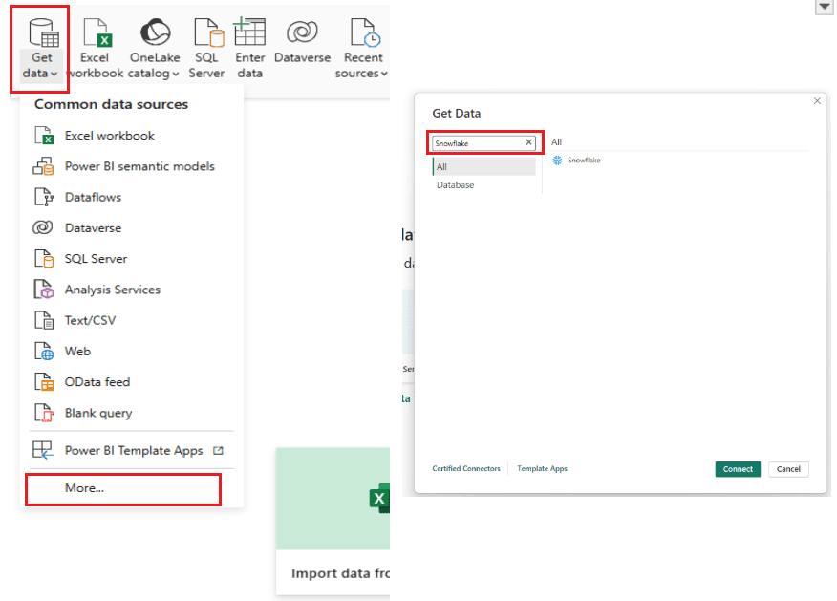The height and width of the screenshot is (601, 837).
Task: Click the Get Data search field
Action: [483, 143]
